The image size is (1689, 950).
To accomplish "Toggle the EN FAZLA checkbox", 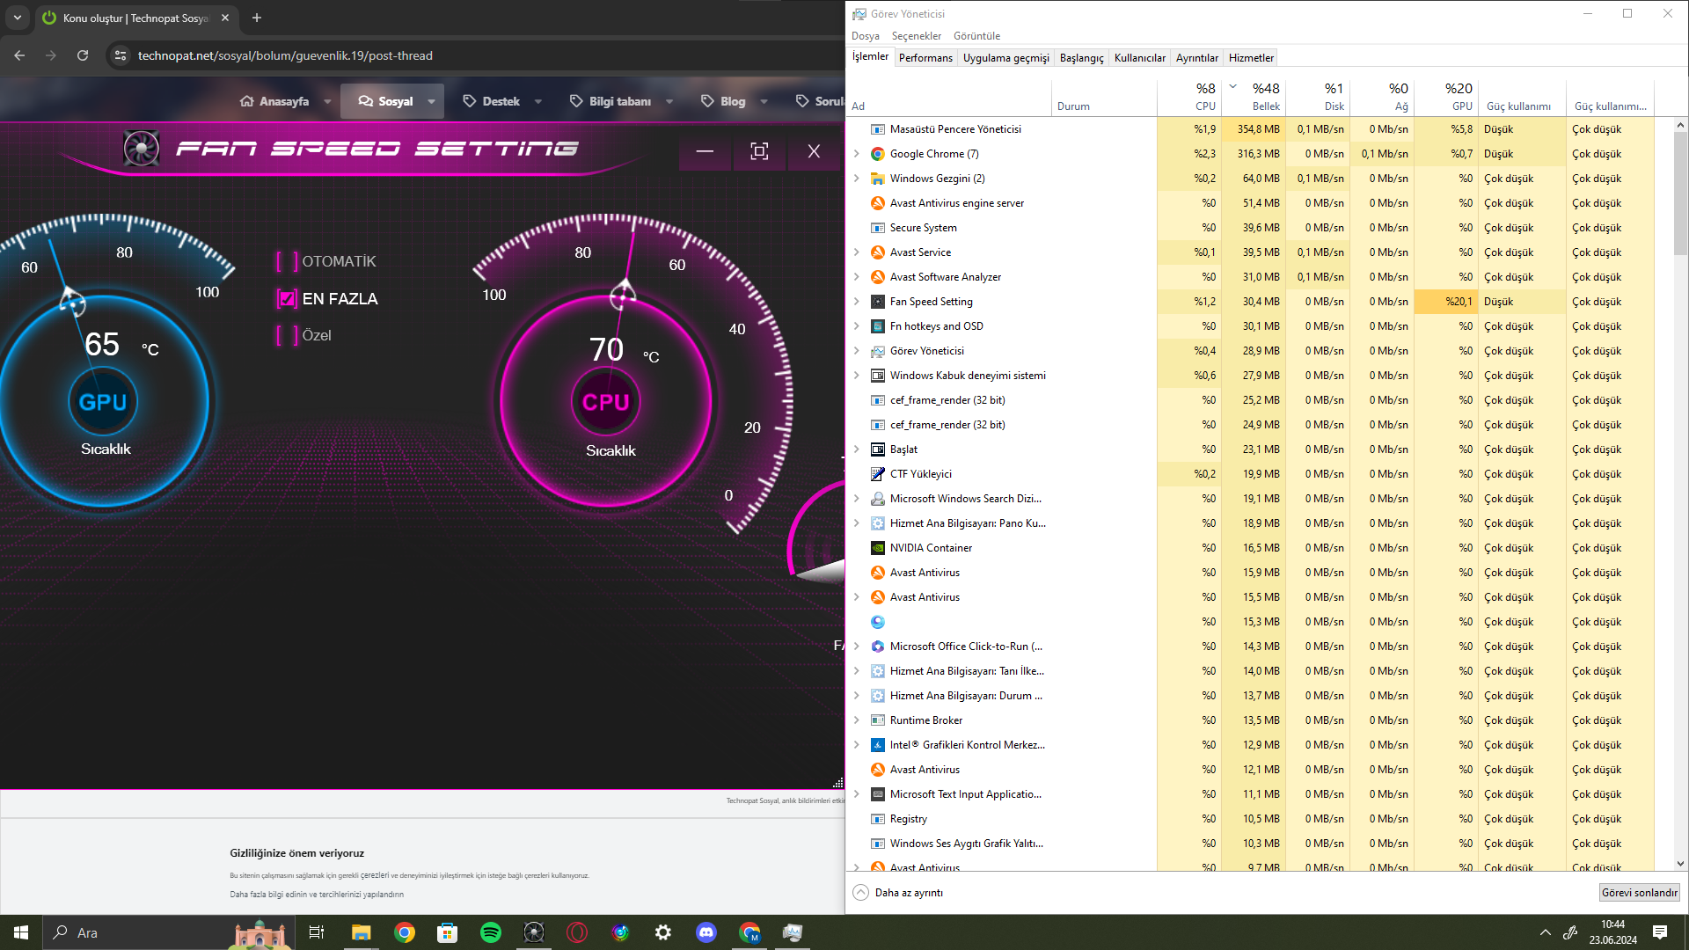I will pyautogui.click(x=287, y=299).
